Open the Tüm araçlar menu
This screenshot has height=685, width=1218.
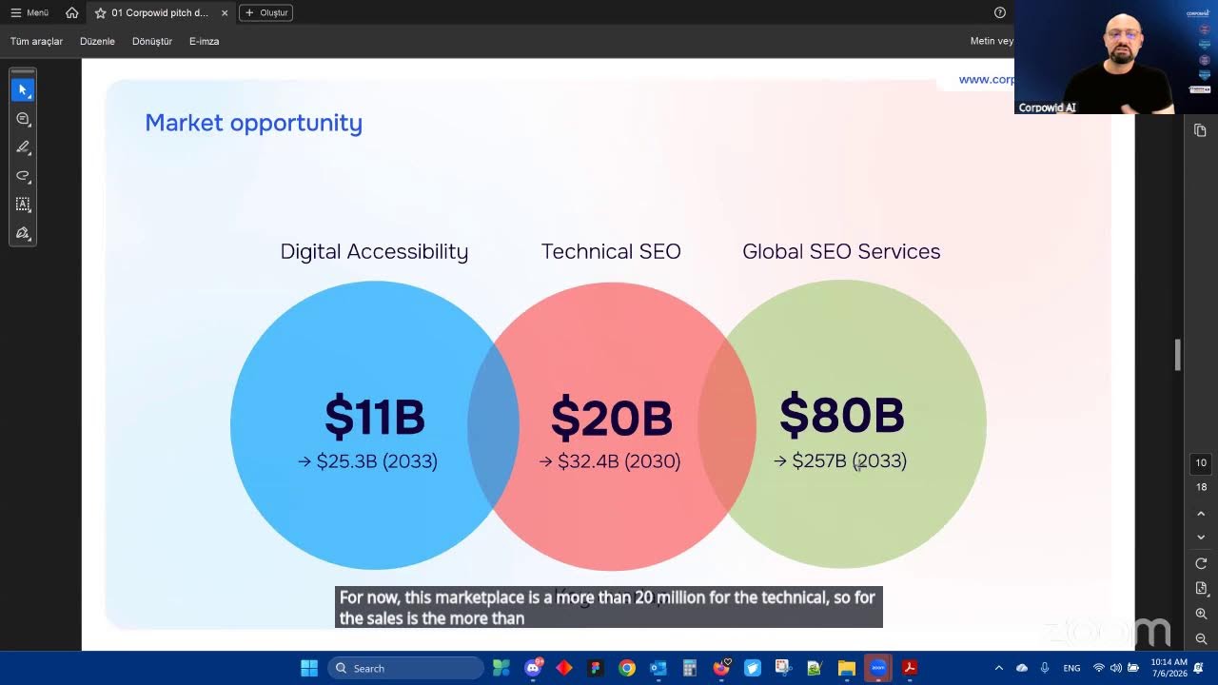pyautogui.click(x=36, y=41)
